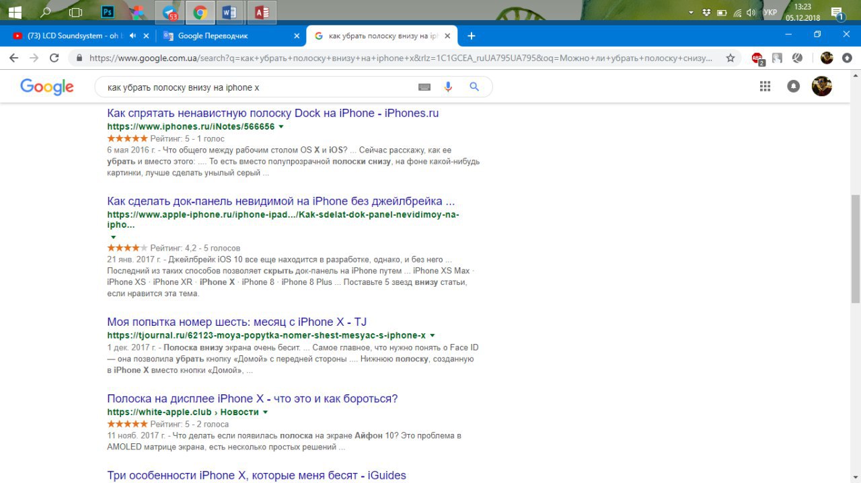Open AdBlock Plus extension
861x483 pixels.
(757, 58)
